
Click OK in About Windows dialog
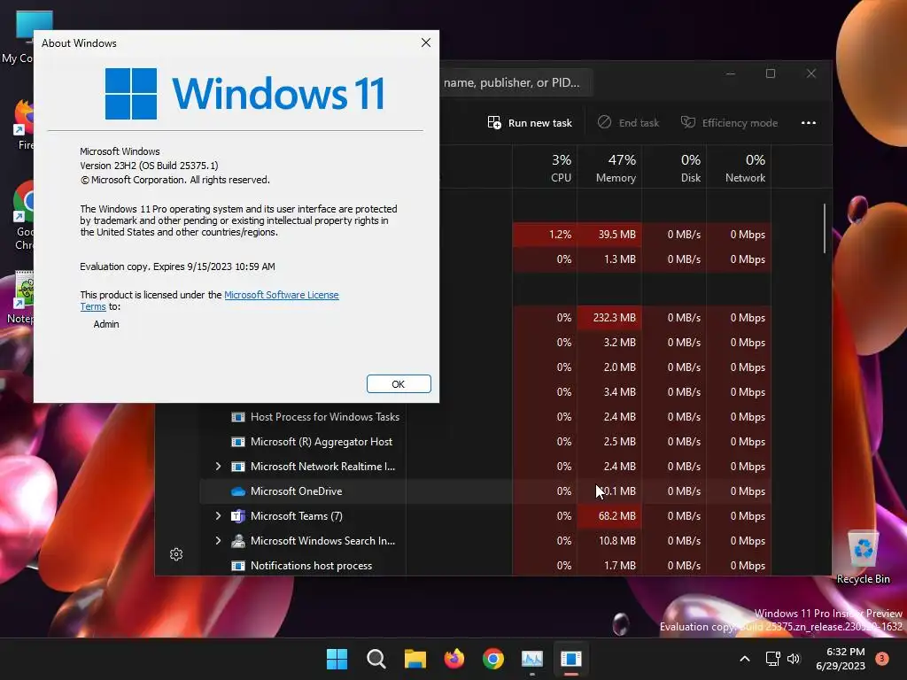399,384
